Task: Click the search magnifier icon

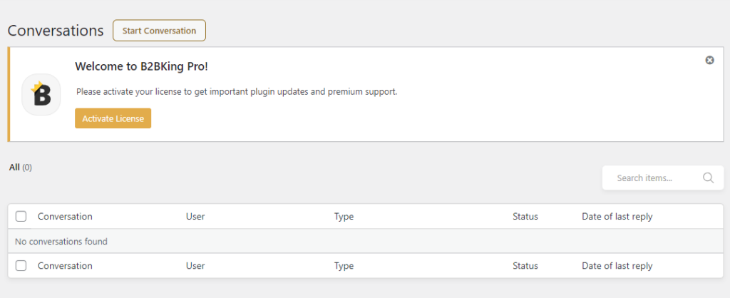Action: tap(708, 178)
